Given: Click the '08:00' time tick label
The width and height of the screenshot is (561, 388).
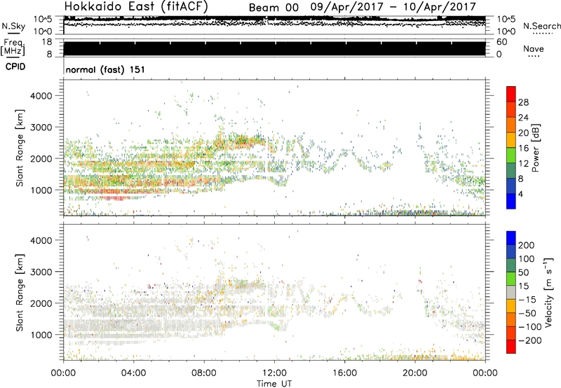Looking at the screenshot, I should click(204, 373).
